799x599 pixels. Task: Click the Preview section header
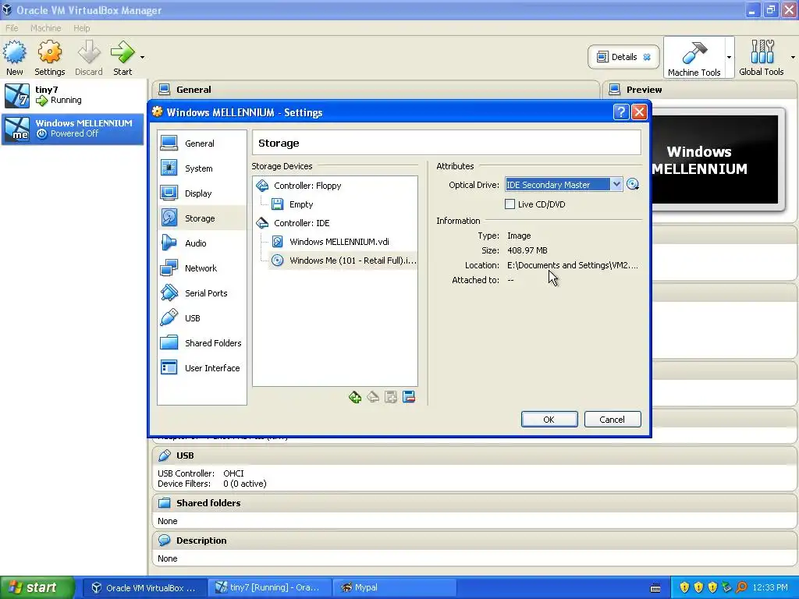701,90
